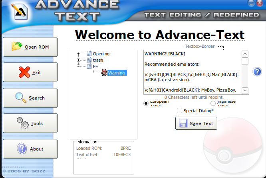This screenshot has width=266, height=178.
Task: Click the Open ROM button
Action: pyautogui.click(x=30, y=47)
